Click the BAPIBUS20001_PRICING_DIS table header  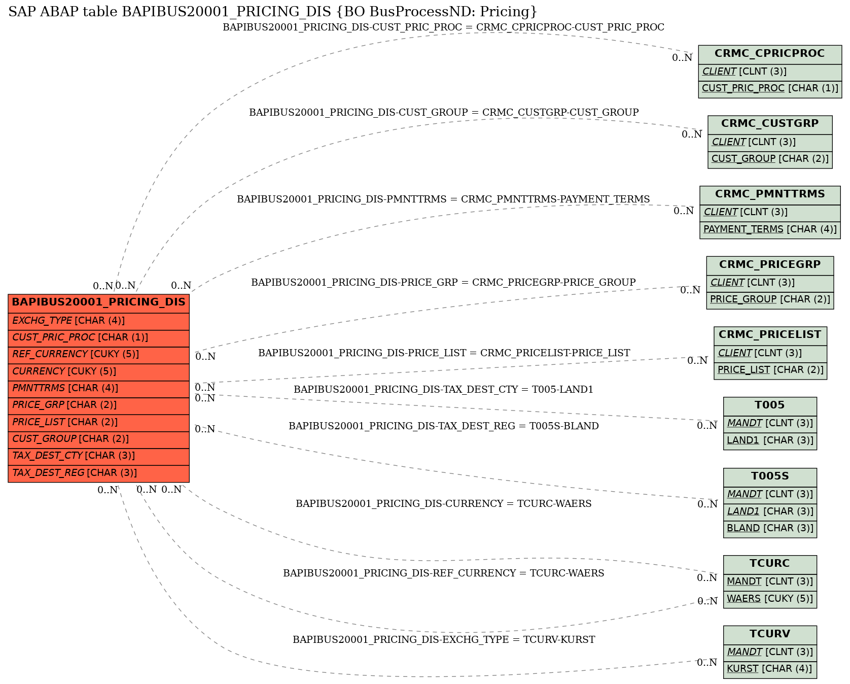tap(98, 303)
